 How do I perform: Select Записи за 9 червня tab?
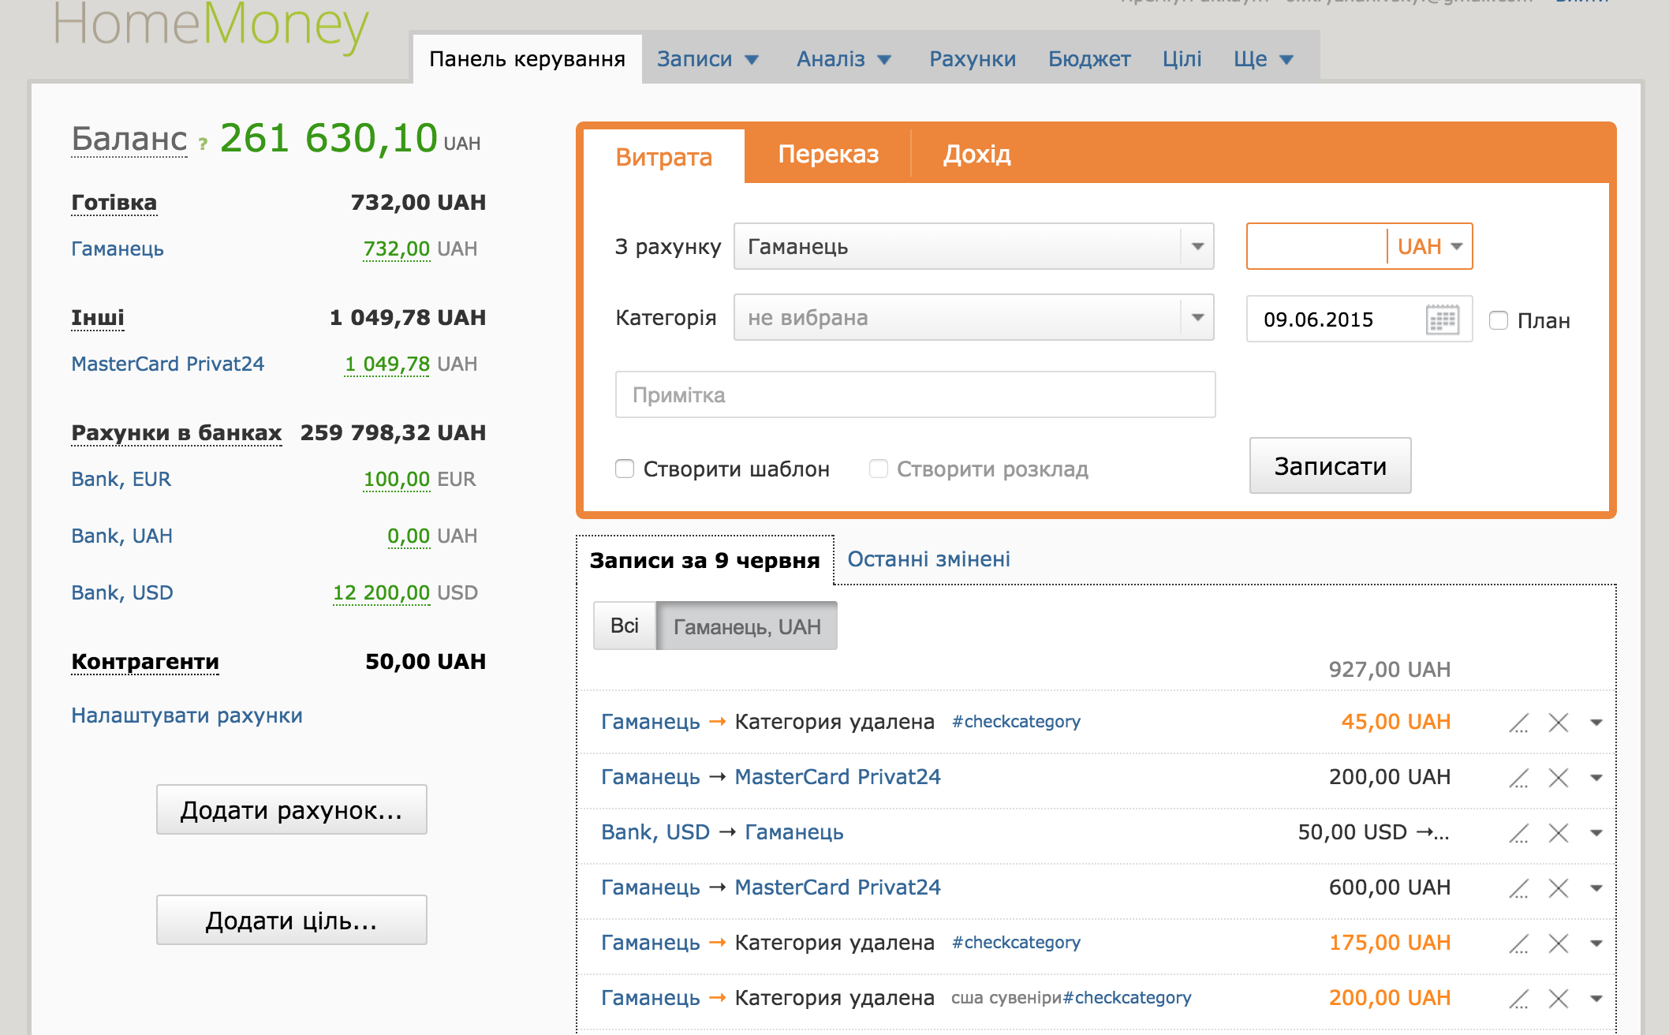[705, 560]
